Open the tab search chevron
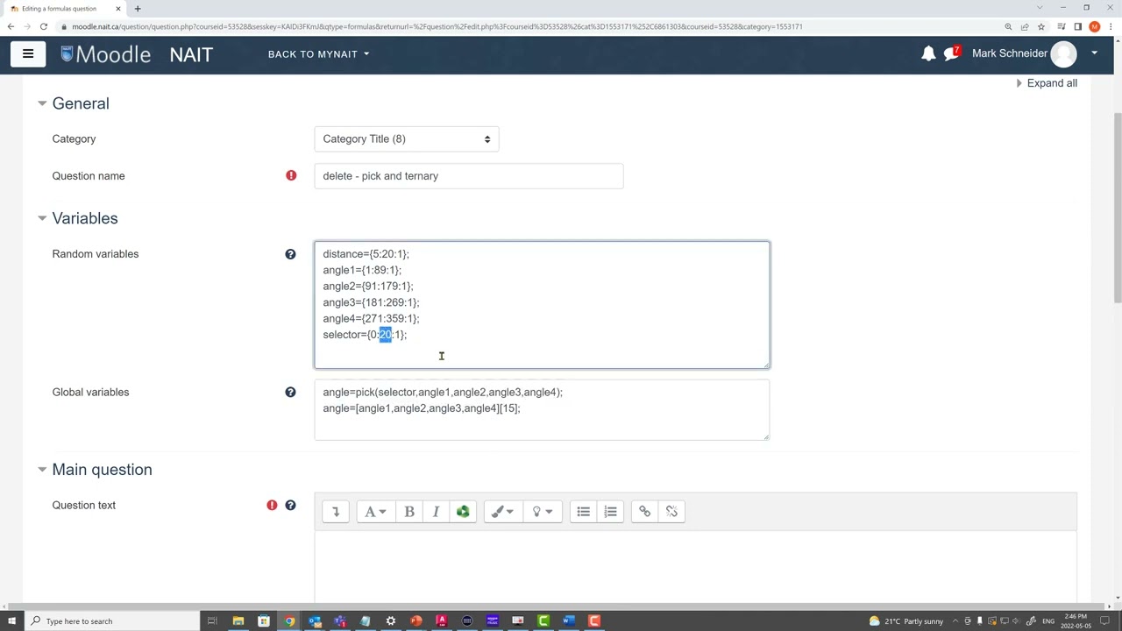The height and width of the screenshot is (631, 1122). pyautogui.click(x=1040, y=8)
